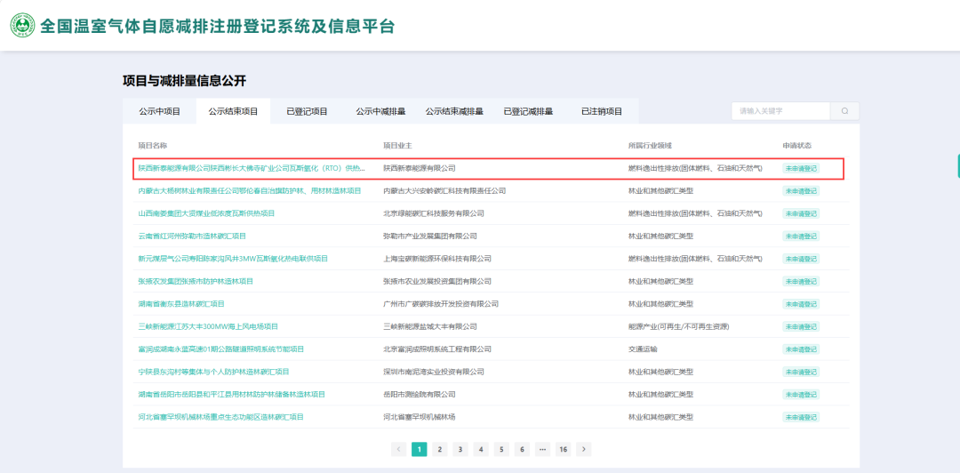This screenshot has width=960, height=473.
Task: Select the 公示结束项目 tab
Action: pos(233,111)
